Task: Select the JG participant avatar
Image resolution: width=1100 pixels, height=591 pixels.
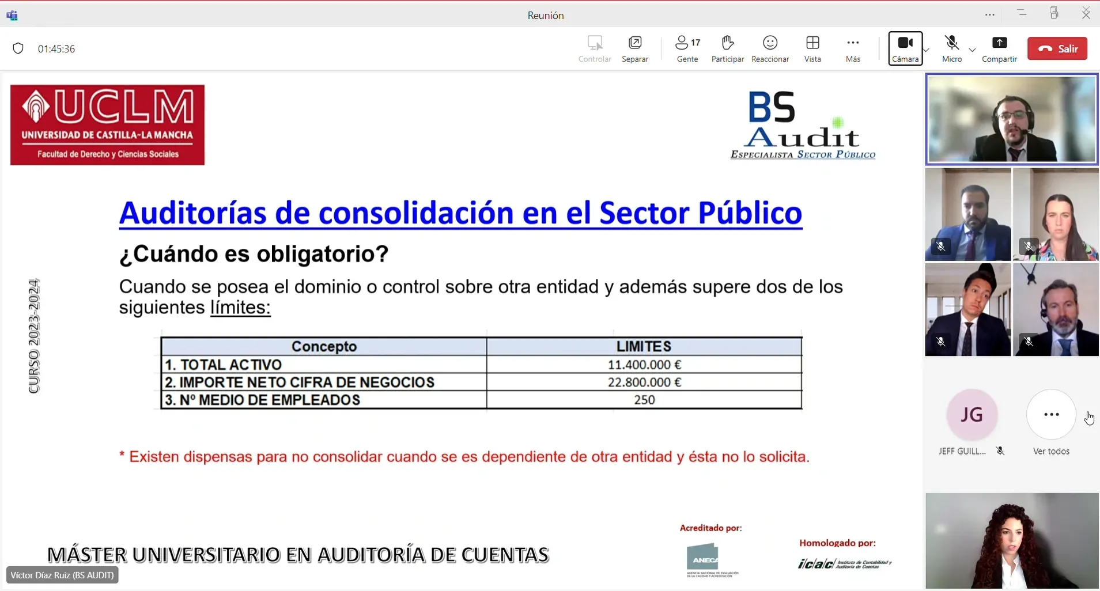Action: point(972,415)
